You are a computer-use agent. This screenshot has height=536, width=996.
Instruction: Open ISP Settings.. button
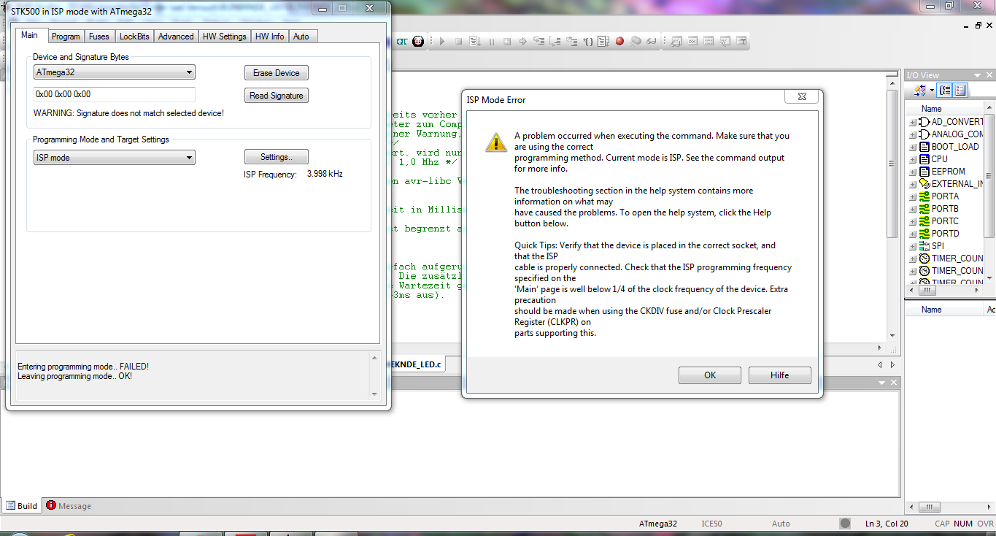277,157
